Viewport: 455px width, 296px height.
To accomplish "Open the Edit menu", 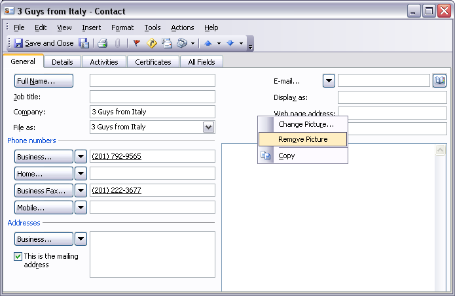I will pyautogui.click(x=41, y=27).
